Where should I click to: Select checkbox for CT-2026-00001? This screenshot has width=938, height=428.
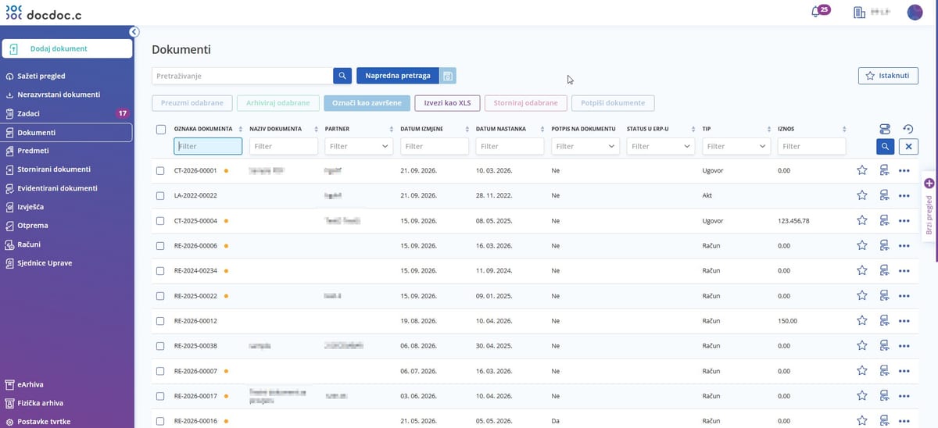click(160, 170)
